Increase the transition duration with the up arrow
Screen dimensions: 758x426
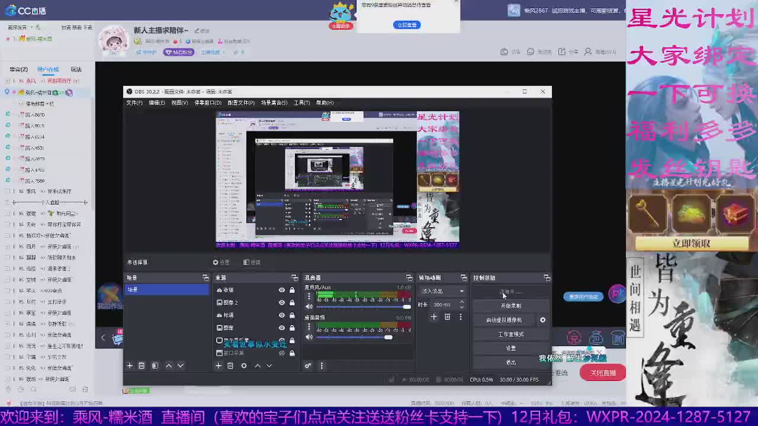pos(461,302)
